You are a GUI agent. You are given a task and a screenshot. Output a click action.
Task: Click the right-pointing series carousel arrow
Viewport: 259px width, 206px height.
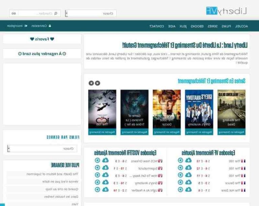[x=97, y=83]
